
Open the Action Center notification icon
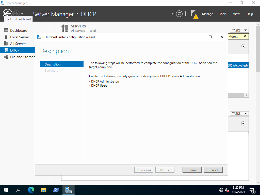click(252, 190)
